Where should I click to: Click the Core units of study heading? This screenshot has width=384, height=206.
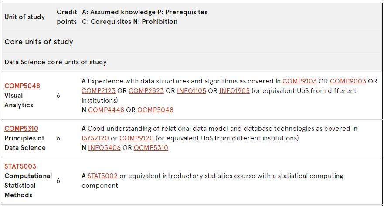click(39, 42)
